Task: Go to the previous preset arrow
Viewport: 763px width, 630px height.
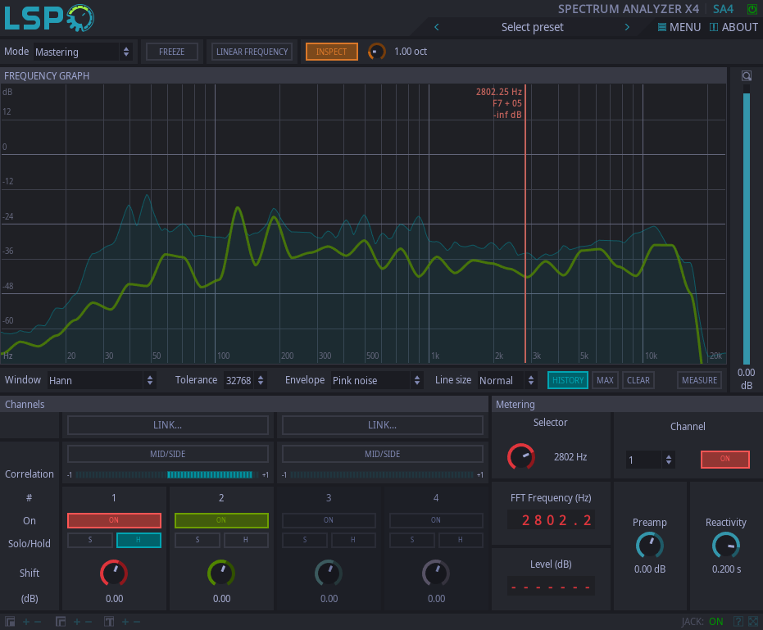Action: [437, 27]
